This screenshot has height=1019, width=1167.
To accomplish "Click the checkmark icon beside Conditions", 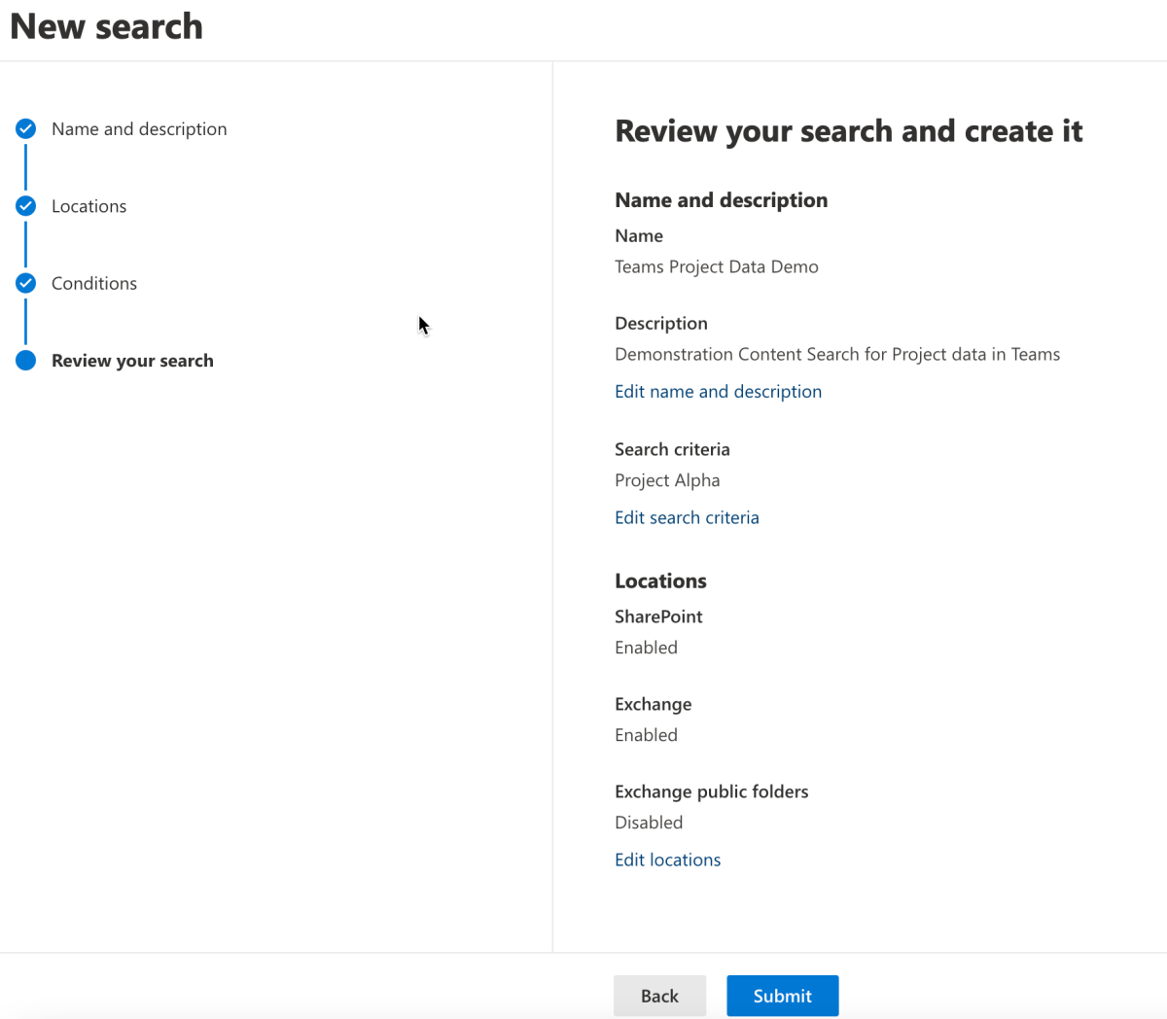I will [25, 283].
